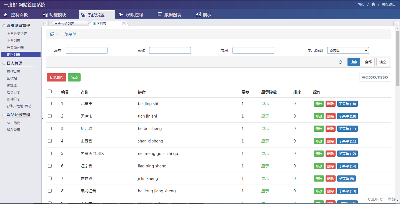
Task: Check the row for 北京市
Action: 50,104
